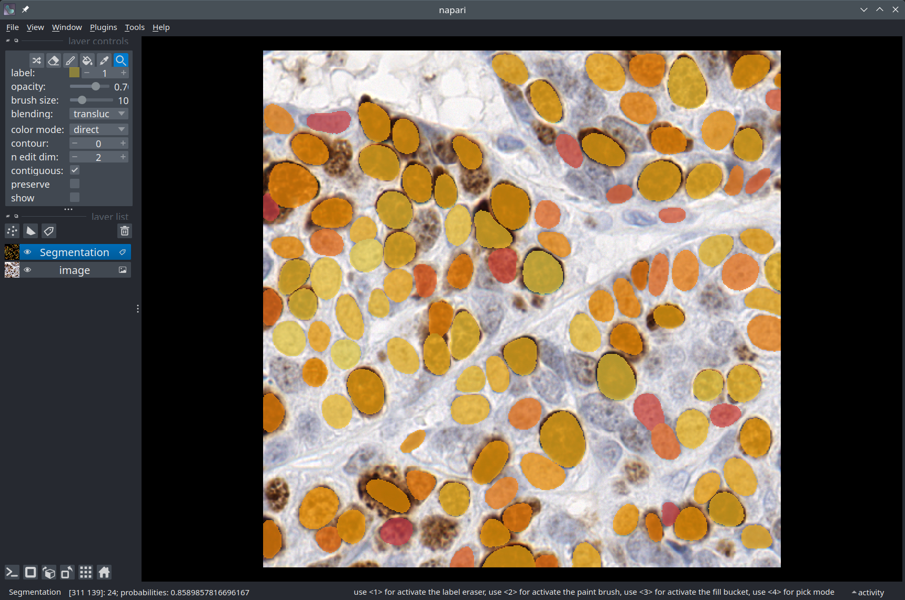Hide the Segmentation layer
The image size is (905, 600).
click(28, 252)
